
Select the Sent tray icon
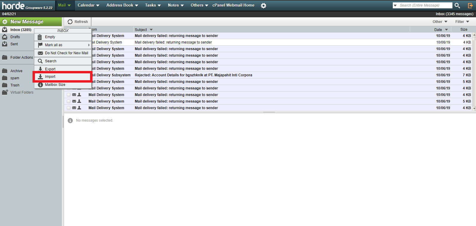[x=5, y=44]
